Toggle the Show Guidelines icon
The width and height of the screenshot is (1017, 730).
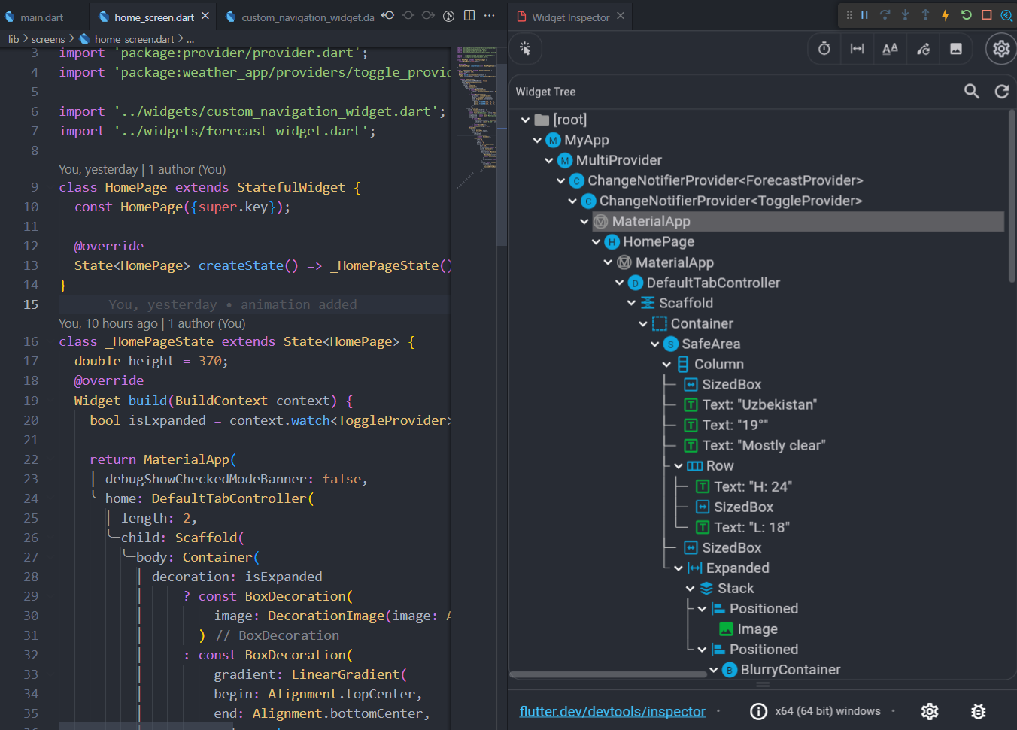pyautogui.click(x=857, y=48)
